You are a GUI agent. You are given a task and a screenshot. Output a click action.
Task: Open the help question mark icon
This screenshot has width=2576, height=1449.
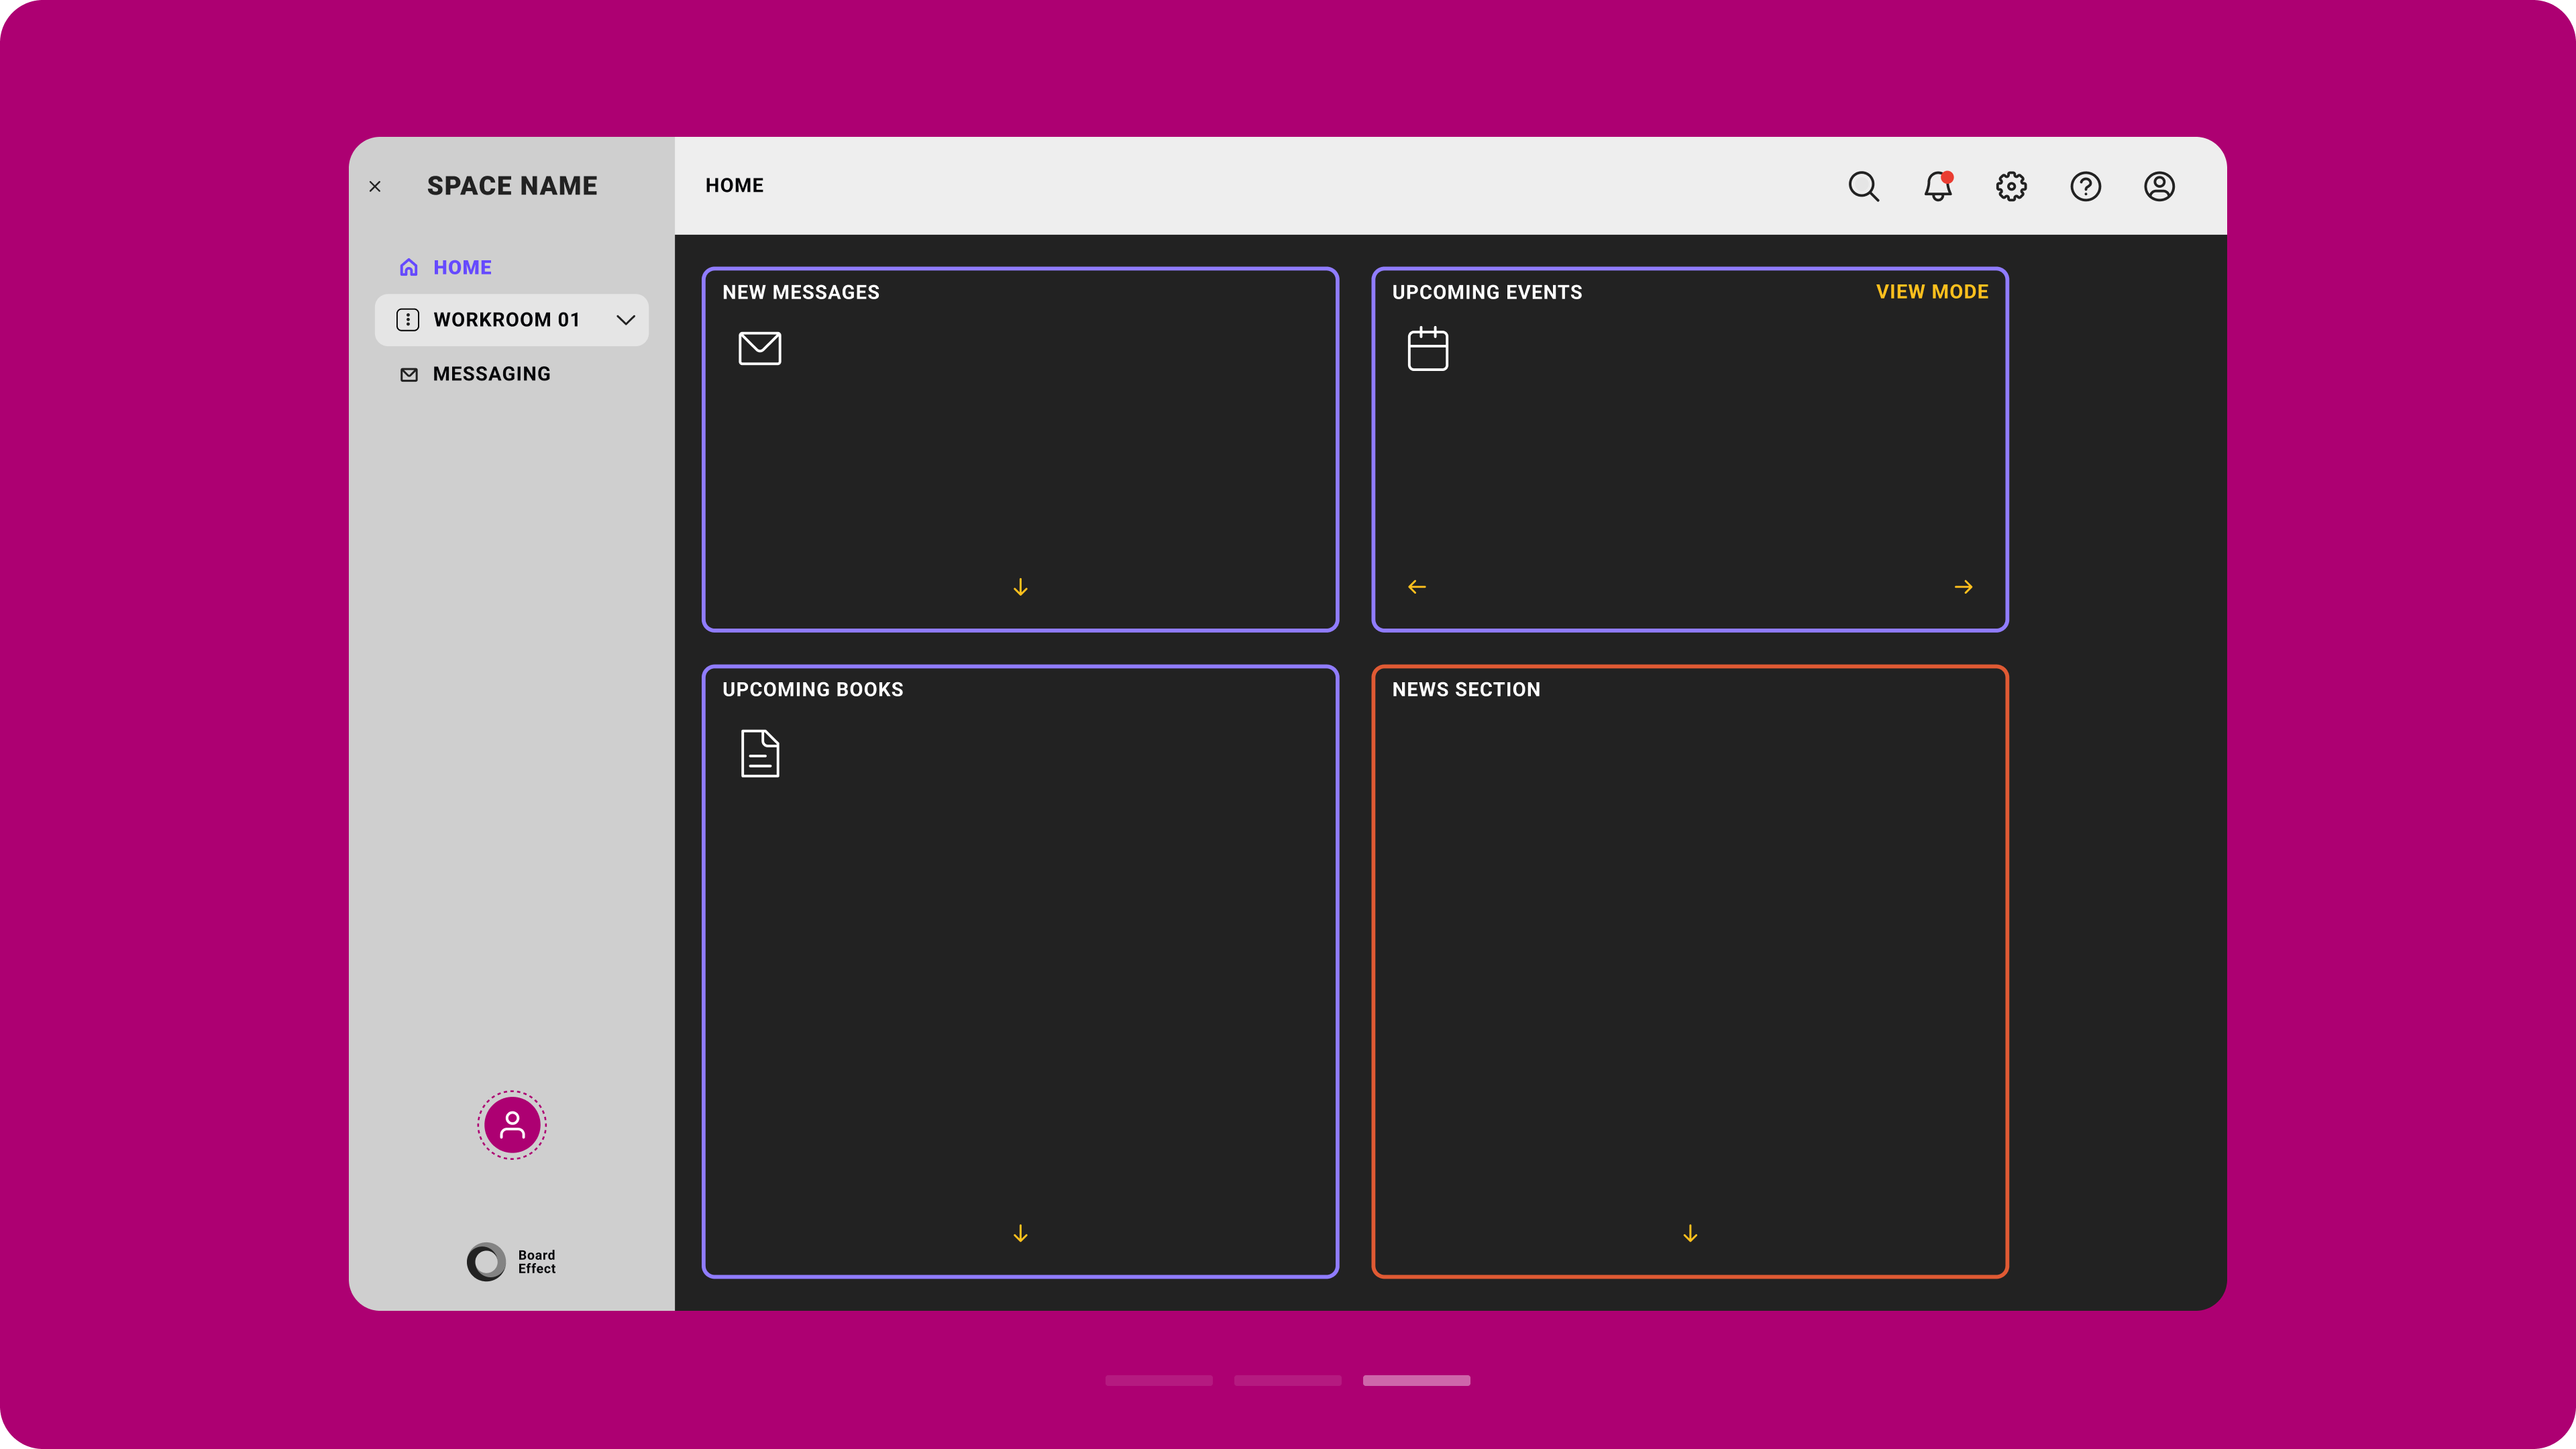pos(2085,186)
